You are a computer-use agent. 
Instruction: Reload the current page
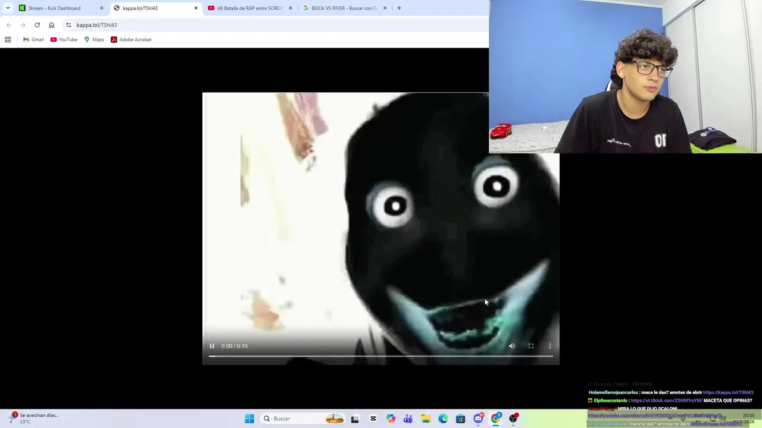(x=37, y=25)
